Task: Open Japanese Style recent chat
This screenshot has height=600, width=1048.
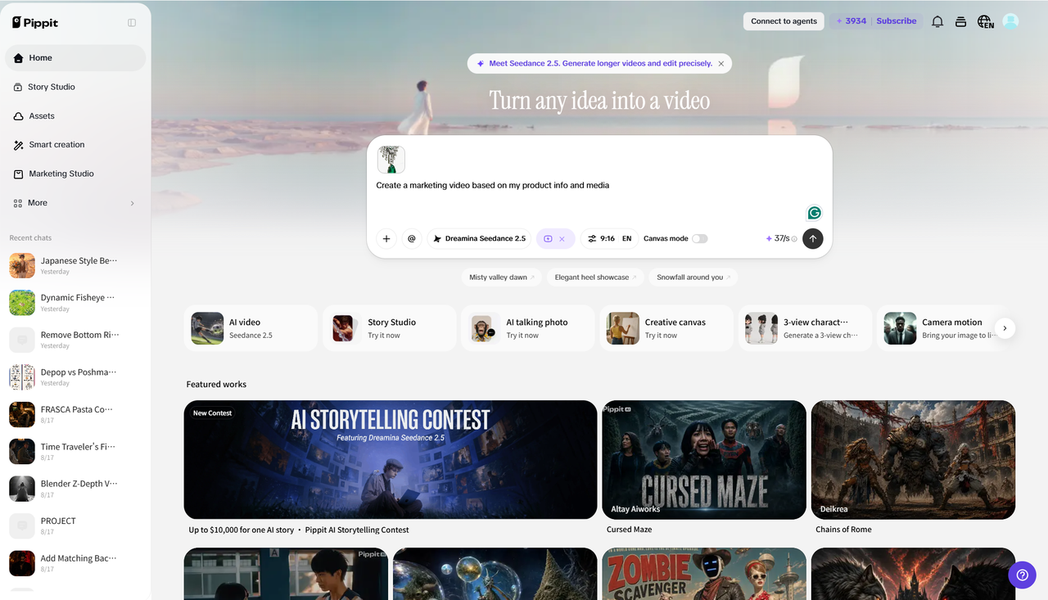Action: tap(75, 265)
